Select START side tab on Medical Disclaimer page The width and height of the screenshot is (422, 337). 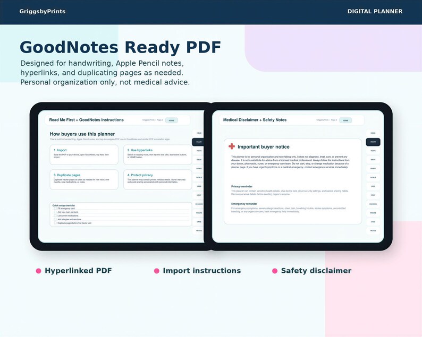(x=373, y=142)
